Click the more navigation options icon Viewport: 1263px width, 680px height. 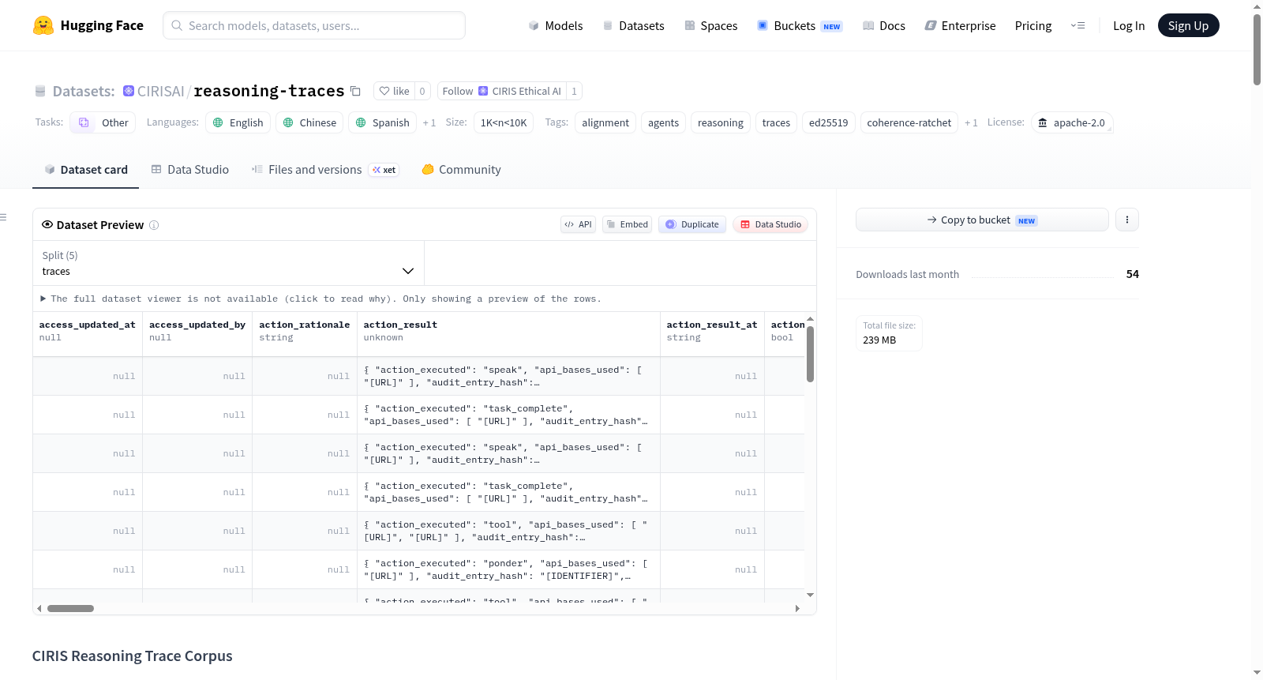tap(1077, 25)
